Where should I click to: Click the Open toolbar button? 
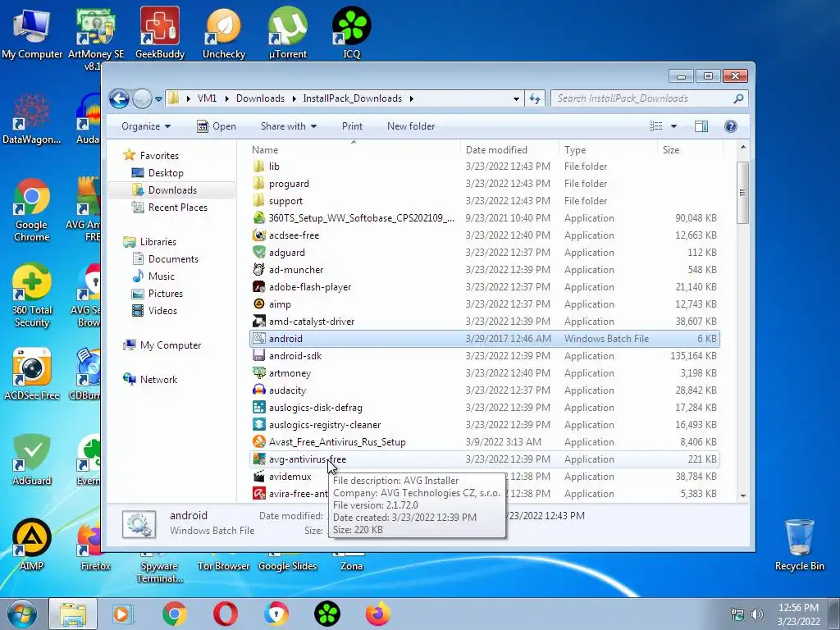pos(217,126)
